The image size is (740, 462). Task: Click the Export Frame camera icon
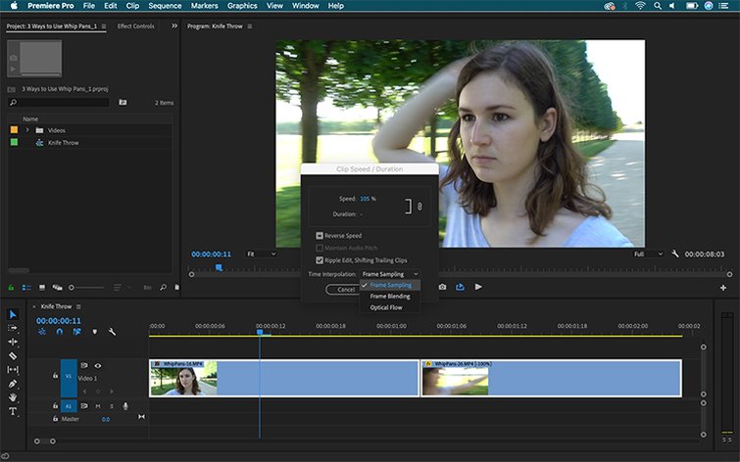tap(443, 287)
